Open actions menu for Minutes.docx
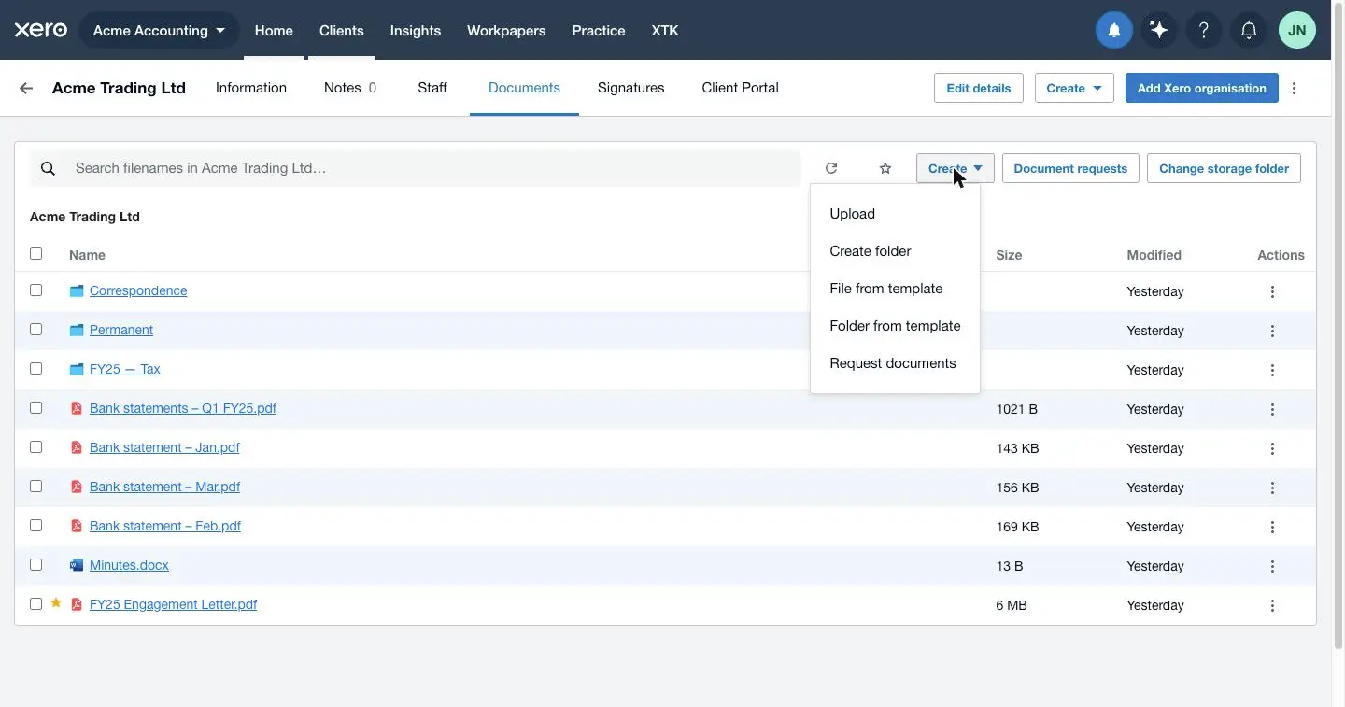Viewport: 1345px width, 707px height. point(1272,566)
